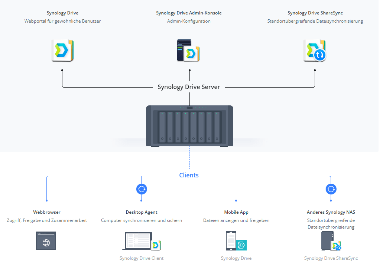The height and width of the screenshot is (272, 383).
Task: Click the 'Synology Drive Server' label
Action: coord(189,87)
